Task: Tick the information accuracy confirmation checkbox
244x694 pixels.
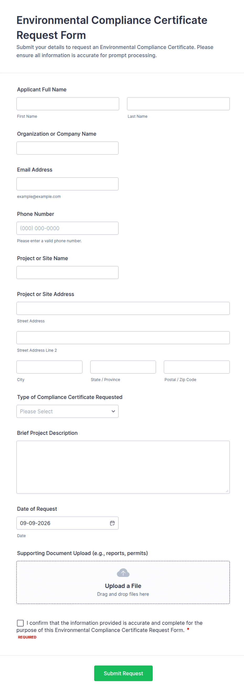Action: [x=20, y=623]
